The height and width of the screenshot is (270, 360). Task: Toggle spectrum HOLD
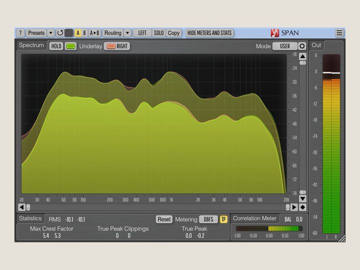tap(56, 46)
